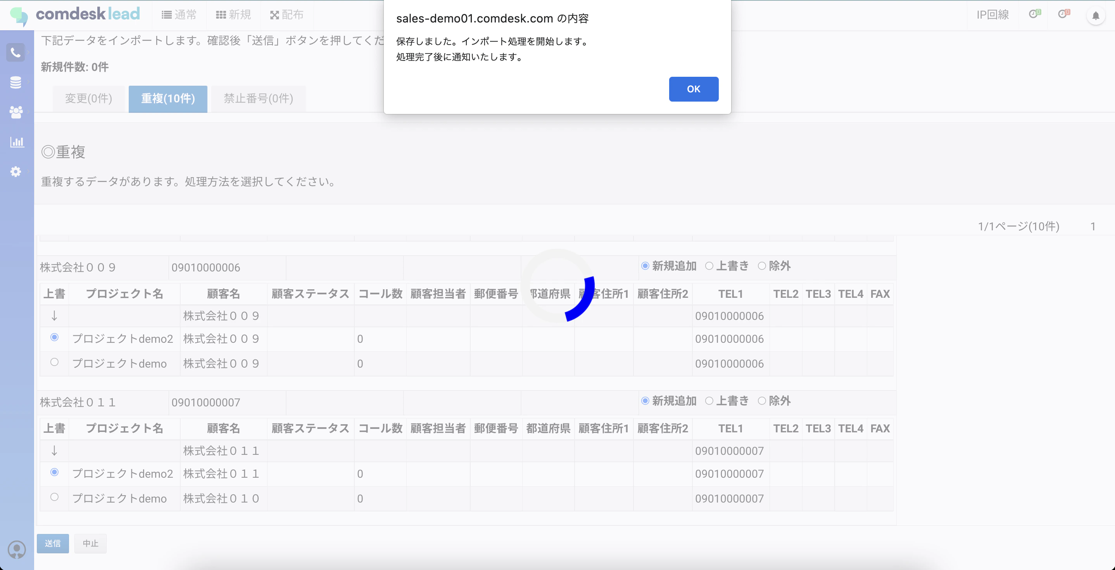Select 新規追加 for 株式会社009

pos(645,266)
